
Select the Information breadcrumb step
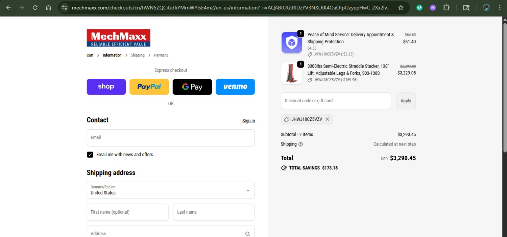point(112,55)
